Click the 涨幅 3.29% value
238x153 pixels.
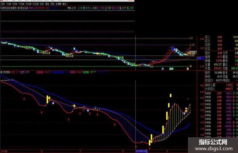coord(219,61)
